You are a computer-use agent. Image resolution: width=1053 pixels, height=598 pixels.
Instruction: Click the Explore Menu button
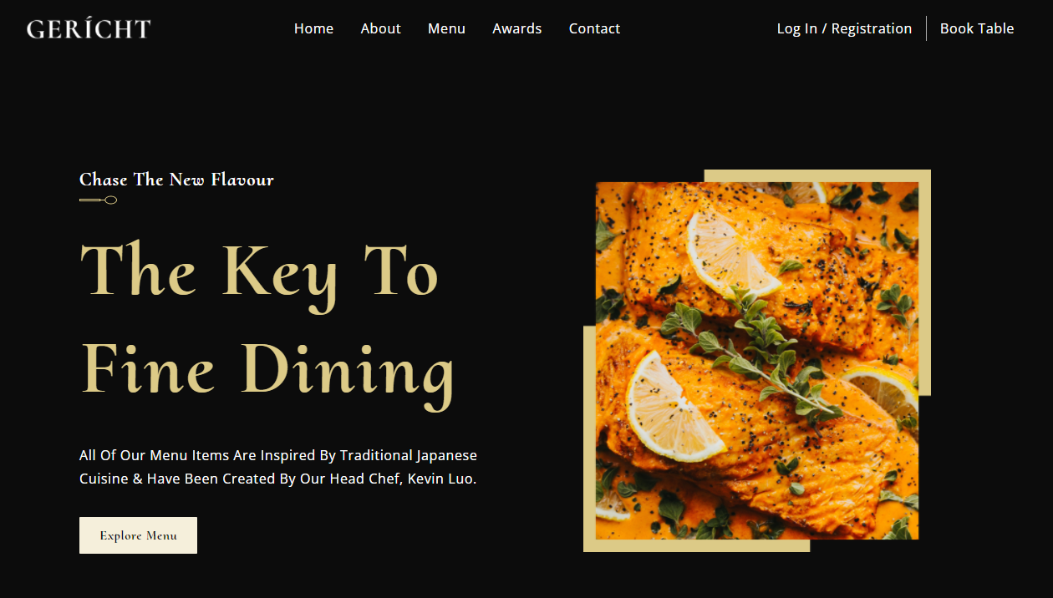138,535
